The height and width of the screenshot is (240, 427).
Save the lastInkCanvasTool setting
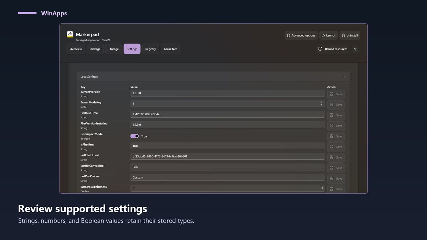tap(336, 168)
